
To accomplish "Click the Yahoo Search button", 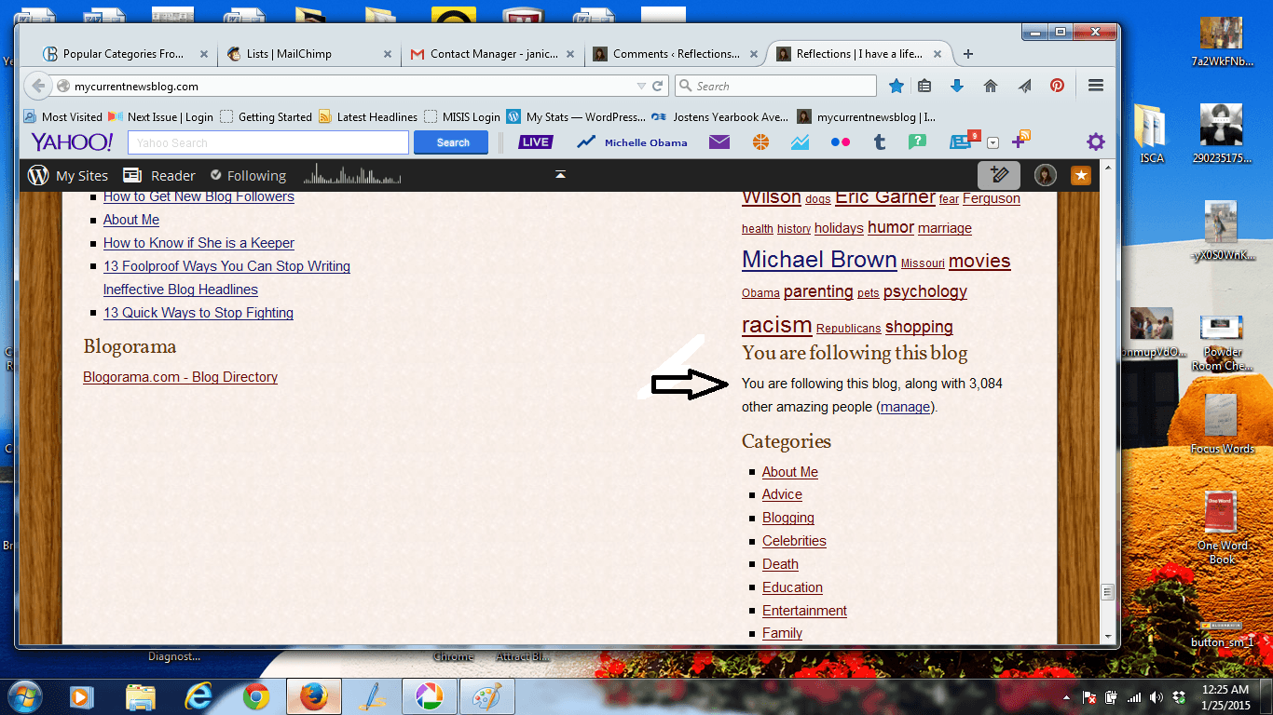I will point(452,142).
